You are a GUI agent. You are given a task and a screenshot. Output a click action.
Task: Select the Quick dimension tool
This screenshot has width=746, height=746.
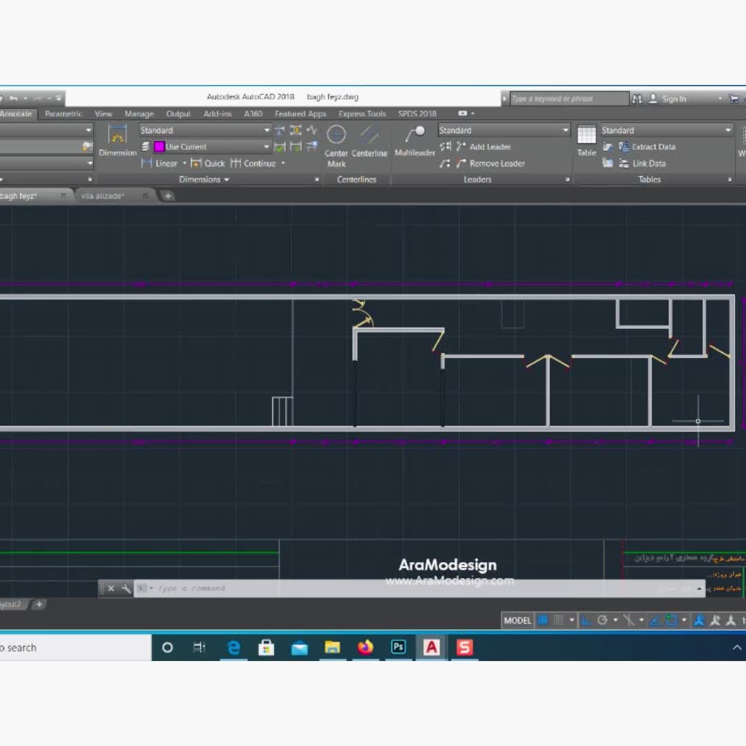pos(208,164)
